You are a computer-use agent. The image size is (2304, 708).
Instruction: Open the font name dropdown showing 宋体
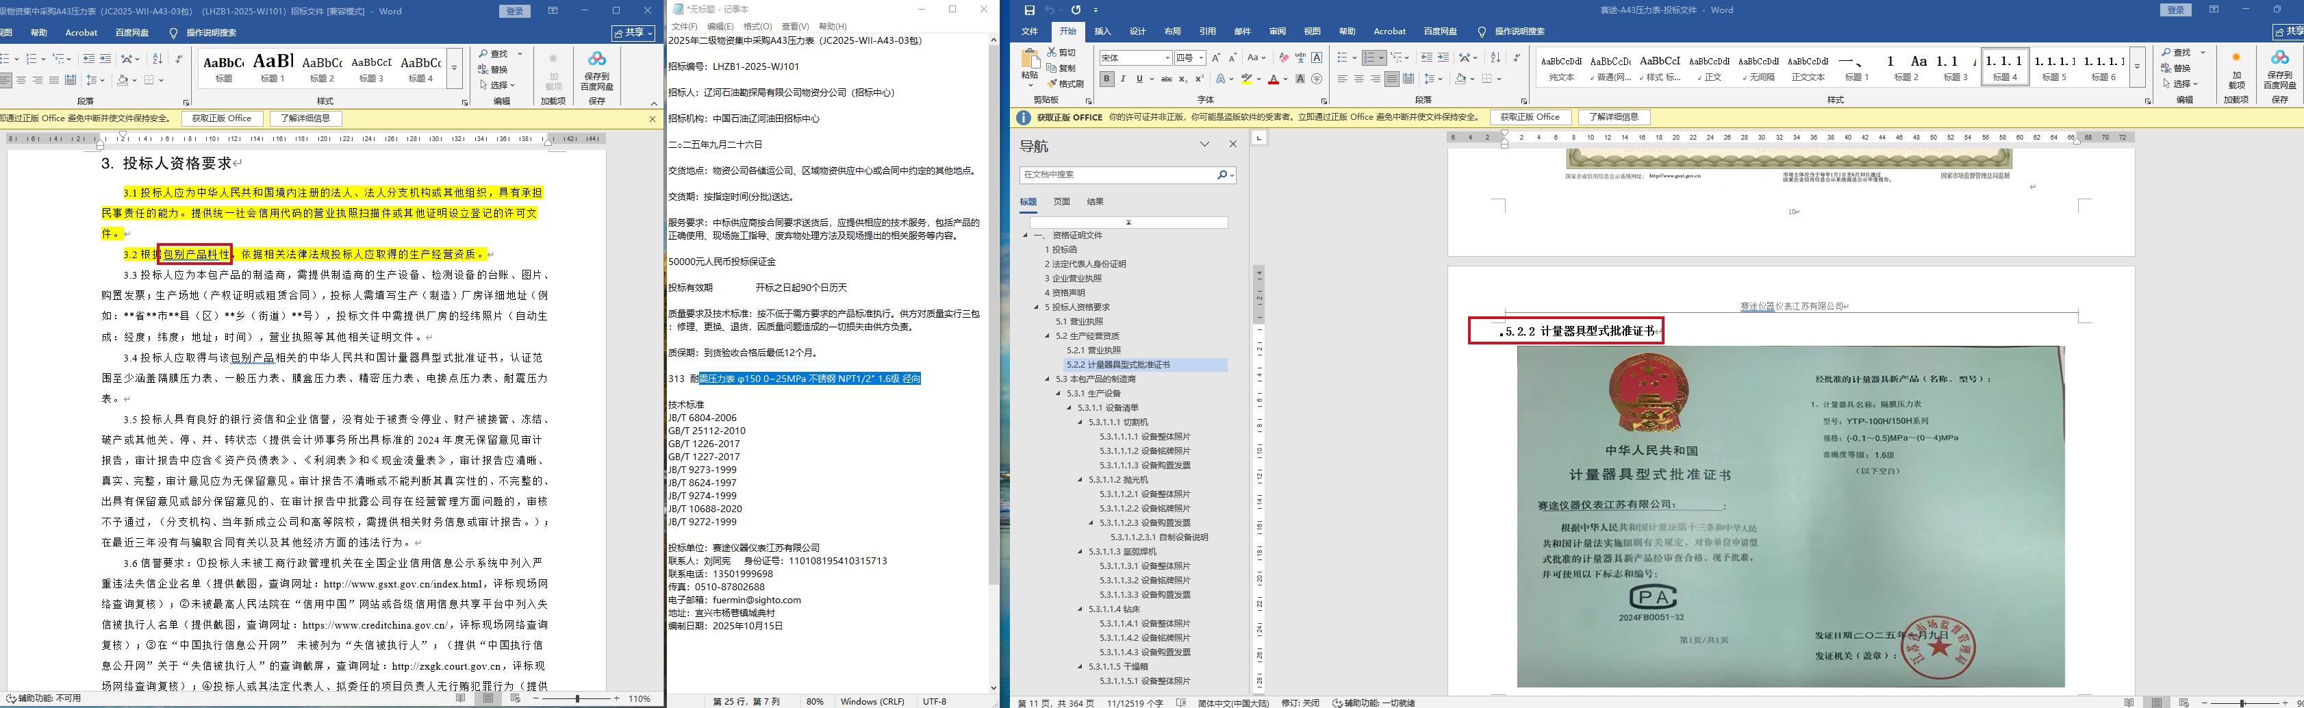(x=1167, y=58)
